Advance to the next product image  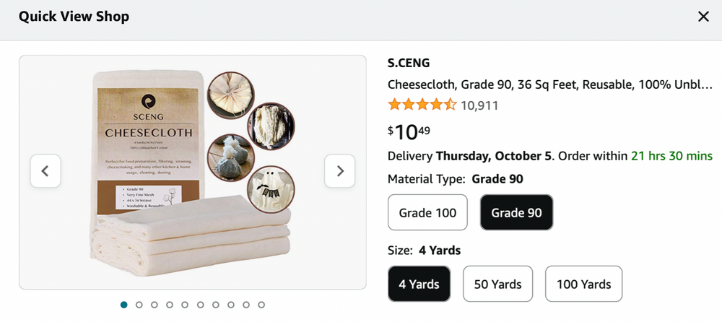click(340, 171)
